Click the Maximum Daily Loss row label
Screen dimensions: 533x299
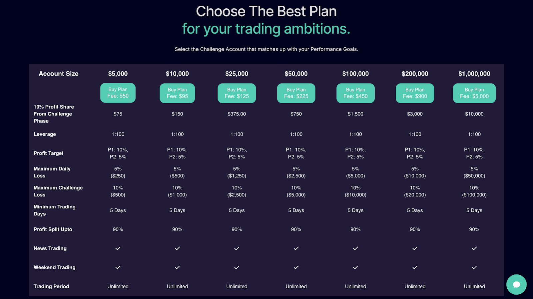(x=52, y=172)
